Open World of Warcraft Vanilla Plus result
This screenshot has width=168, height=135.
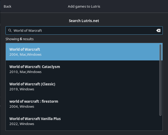pos(83,121)
